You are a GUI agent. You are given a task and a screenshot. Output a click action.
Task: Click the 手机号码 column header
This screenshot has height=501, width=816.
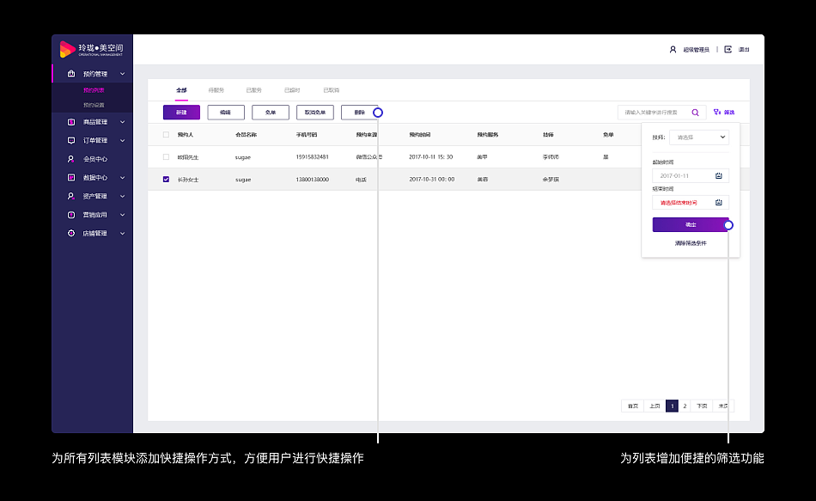pyautogui.click(x=307, y=134)
